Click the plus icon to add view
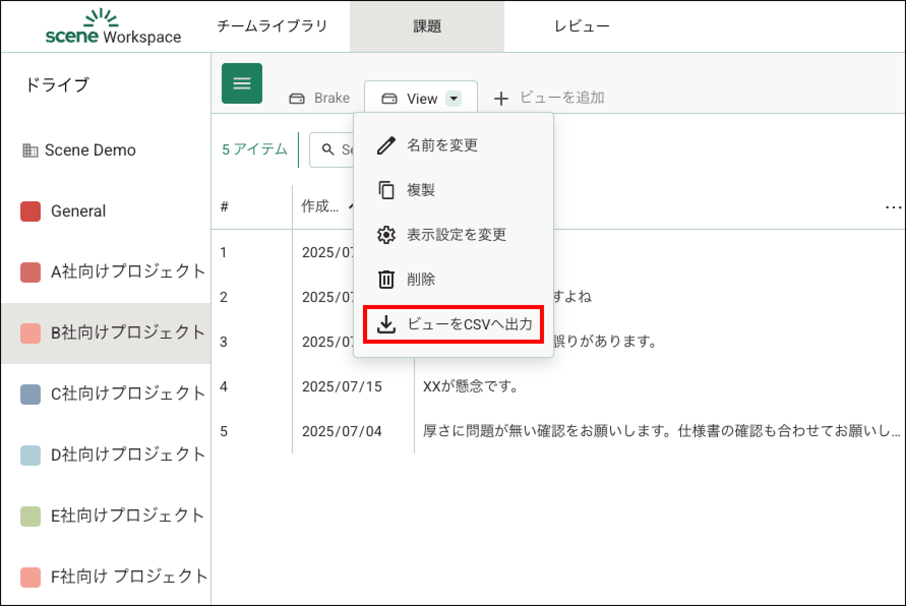Screen dimensions: 906x606 click(501, 99)
